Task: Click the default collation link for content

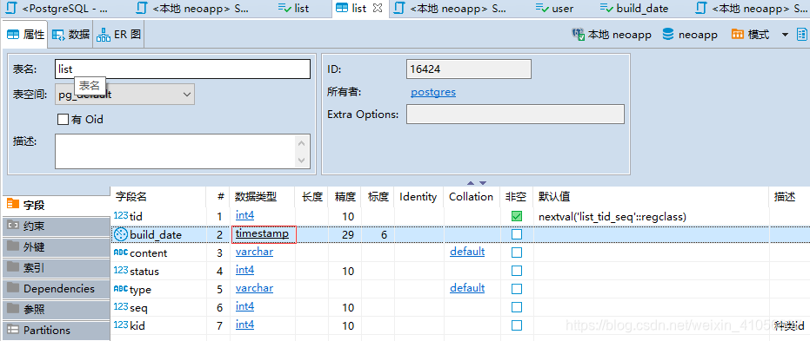Action: [467, 252]
